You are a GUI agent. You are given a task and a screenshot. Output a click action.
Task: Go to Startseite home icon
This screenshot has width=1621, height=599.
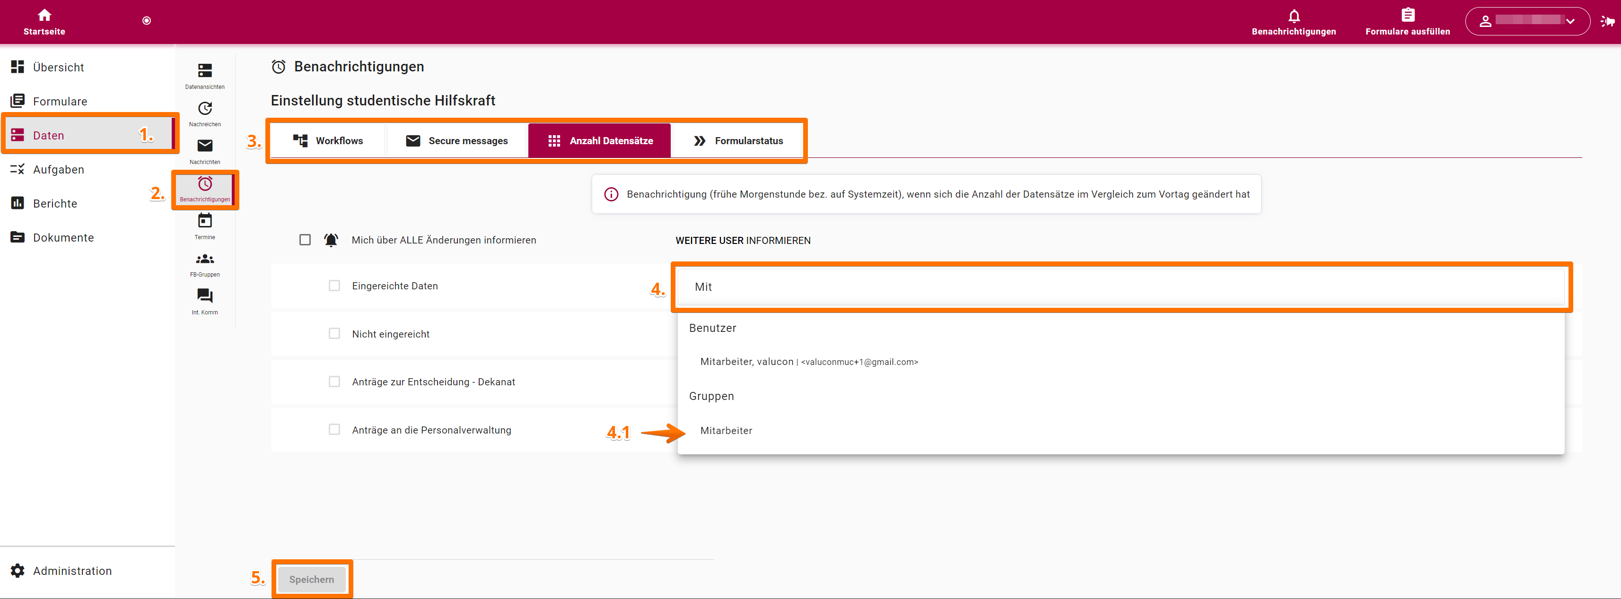pyautogui.click(x=44, y=15)
